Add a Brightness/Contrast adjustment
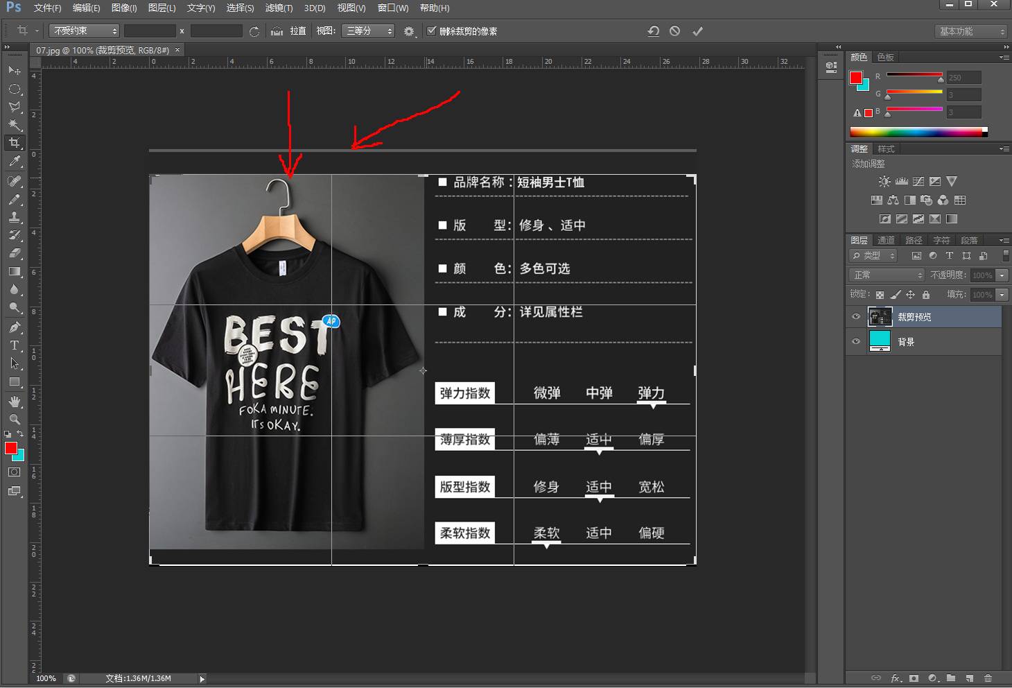The width and height of the screenshot is (1012, 688). [x=884, y=182]
